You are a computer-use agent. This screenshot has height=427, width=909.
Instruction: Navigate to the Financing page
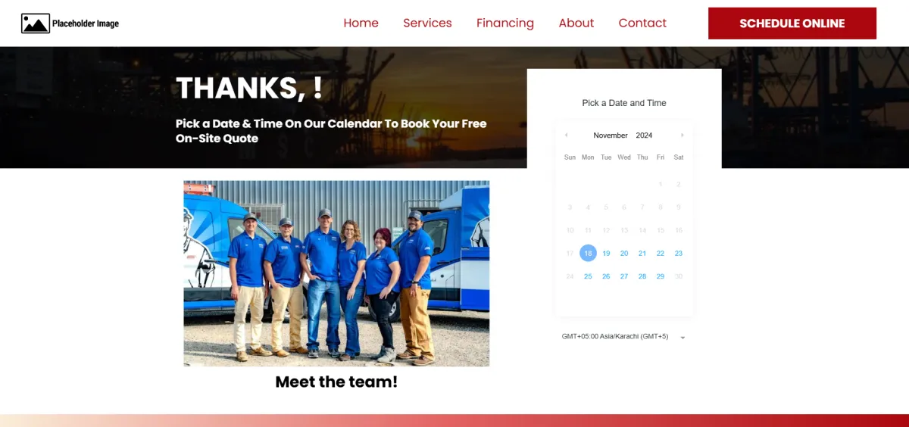505,23
